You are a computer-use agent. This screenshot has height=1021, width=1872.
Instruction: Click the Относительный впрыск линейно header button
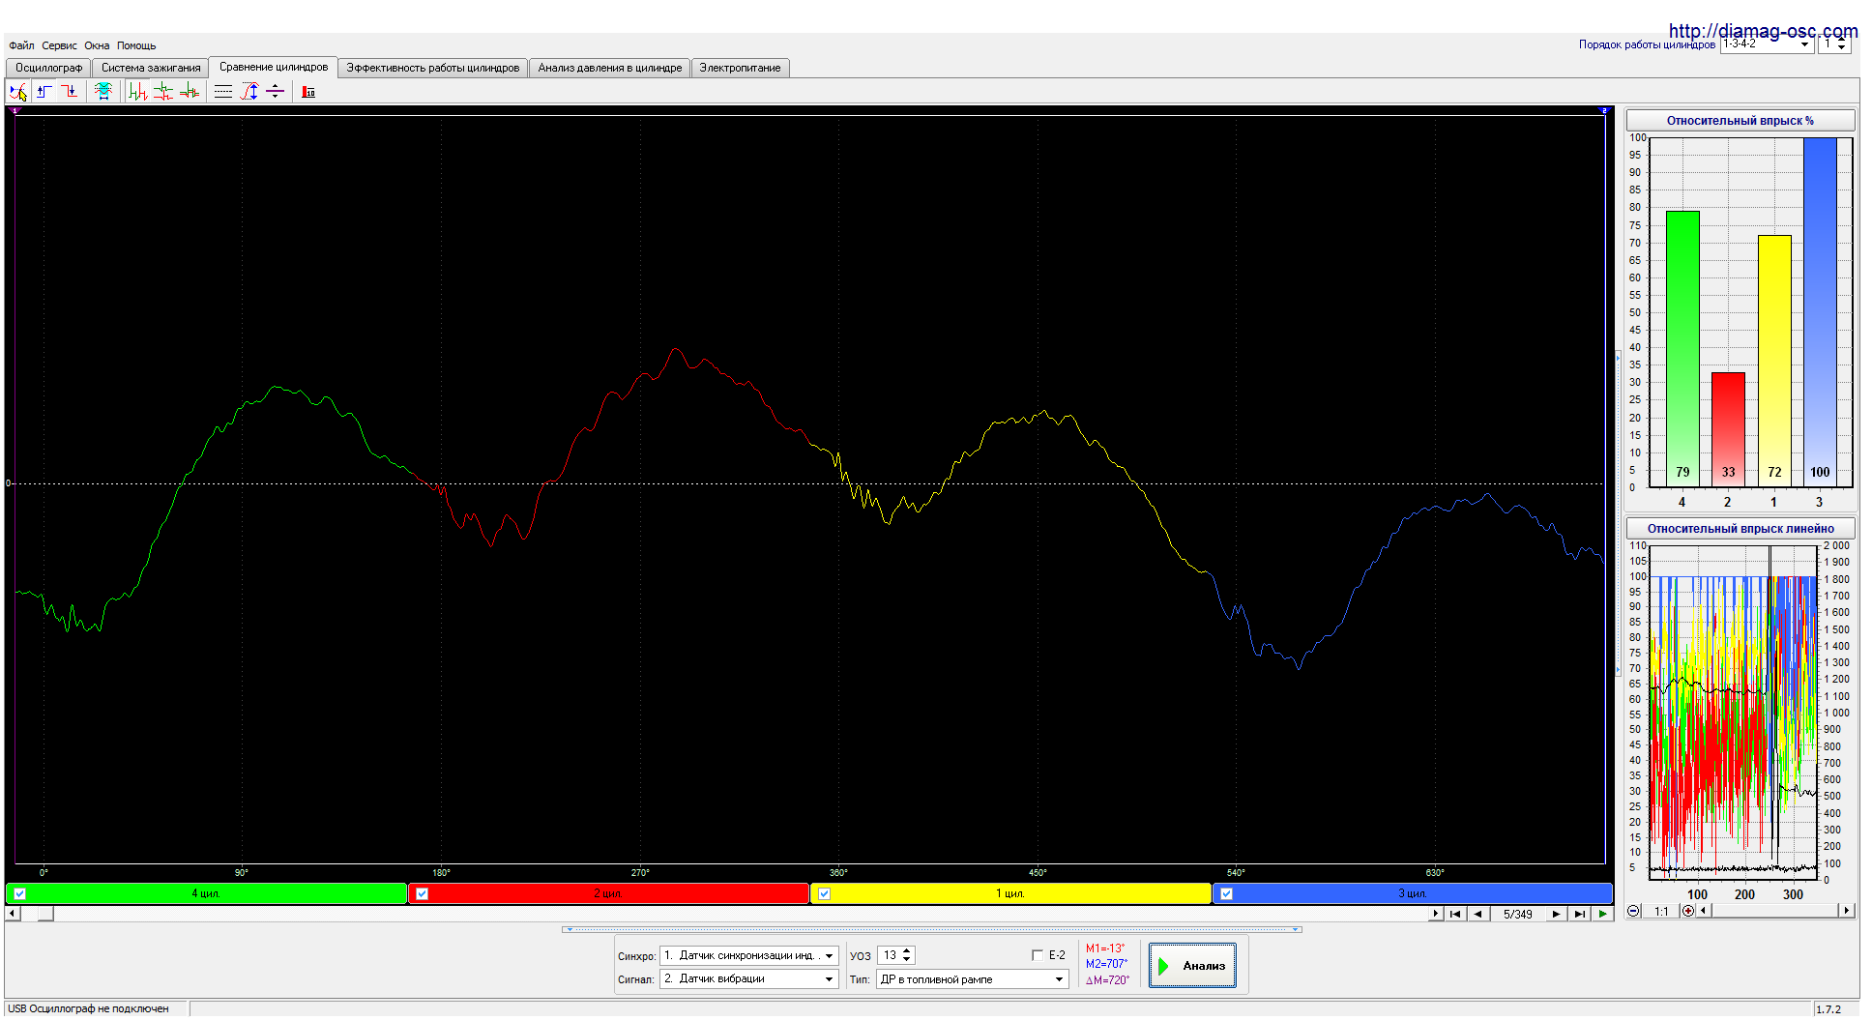point(1740,529)
